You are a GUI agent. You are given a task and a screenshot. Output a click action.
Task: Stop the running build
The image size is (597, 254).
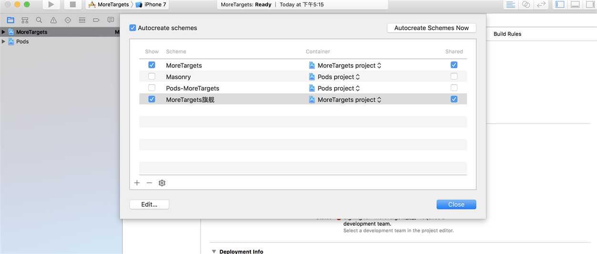point(72,5)
